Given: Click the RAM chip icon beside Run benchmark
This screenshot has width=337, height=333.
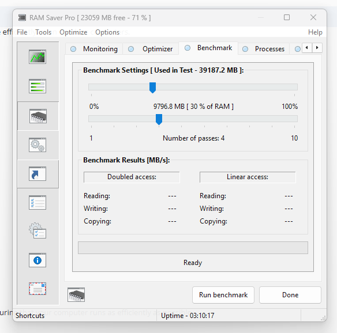Looking at the screenshot, I should coord(76,294).
